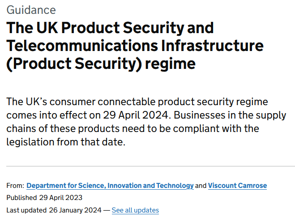Image resolution: width=295 pixels, height=221 pixels.
Task: Click the summary line starting "The UK's consumer connectable"
Action: pos(137,102)
